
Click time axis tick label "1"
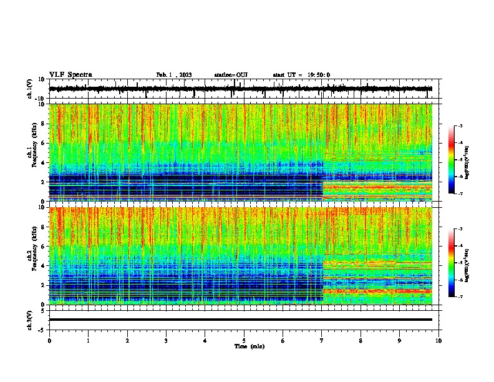point(88,341)
